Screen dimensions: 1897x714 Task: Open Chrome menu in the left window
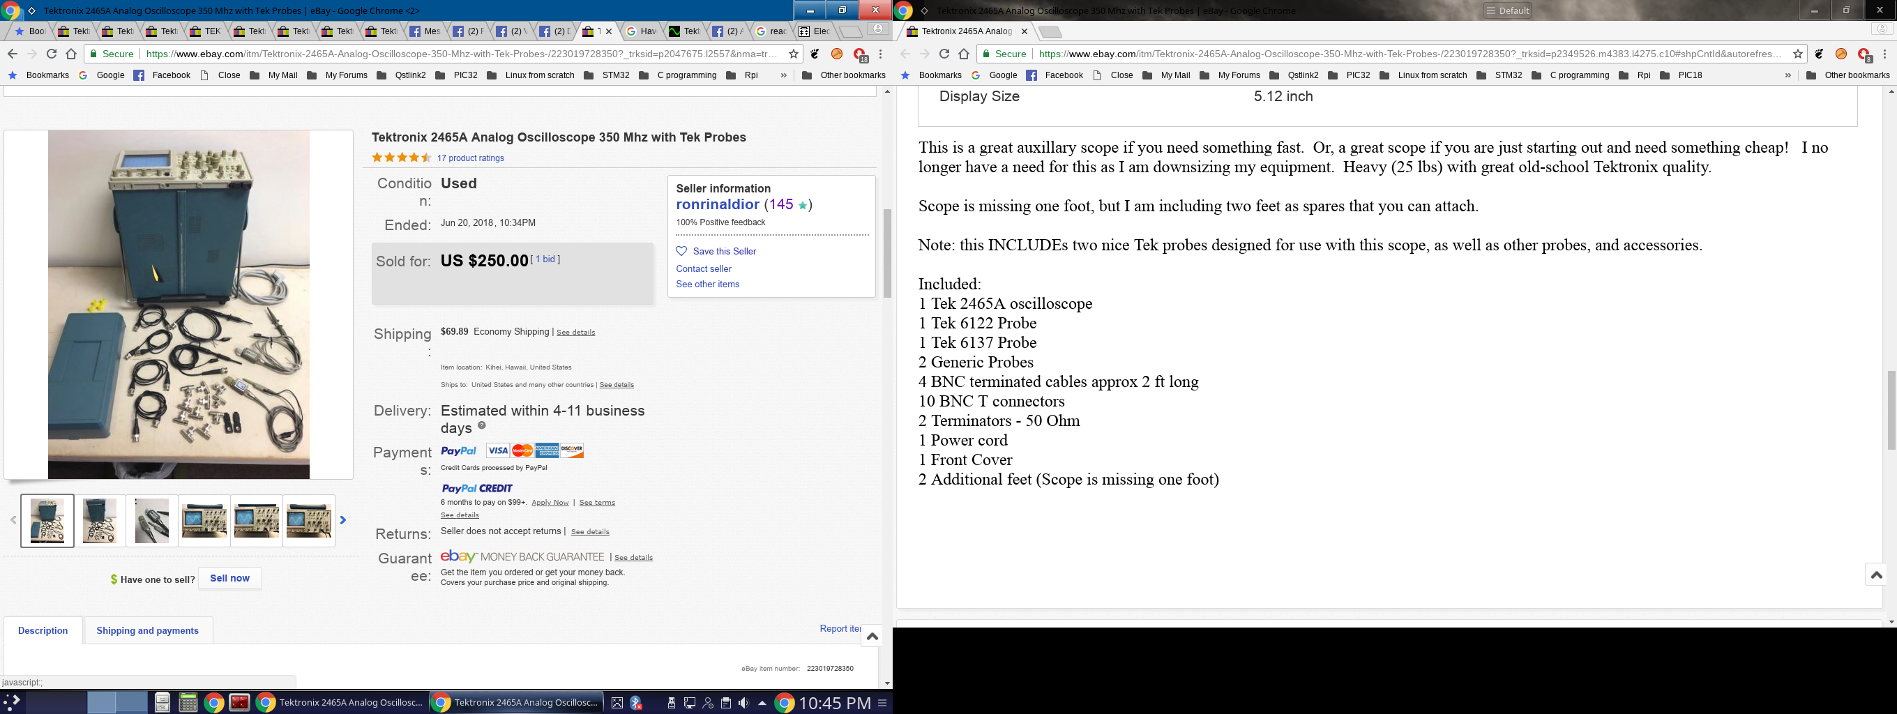pos(881,54)
